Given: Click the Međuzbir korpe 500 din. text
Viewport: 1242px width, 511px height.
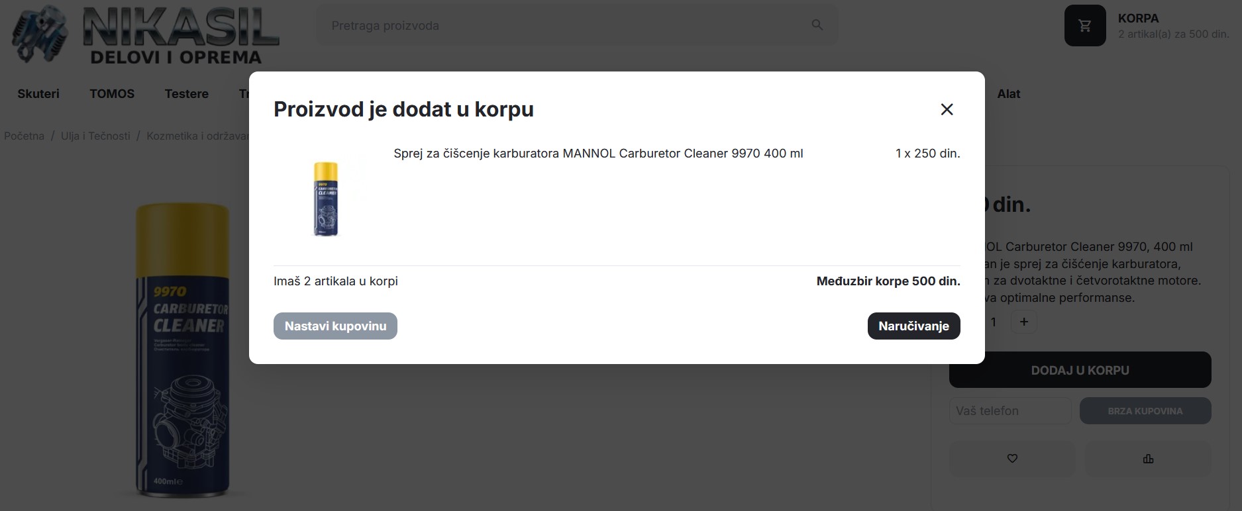Looking at the screenshot, I should pos(888,281).
